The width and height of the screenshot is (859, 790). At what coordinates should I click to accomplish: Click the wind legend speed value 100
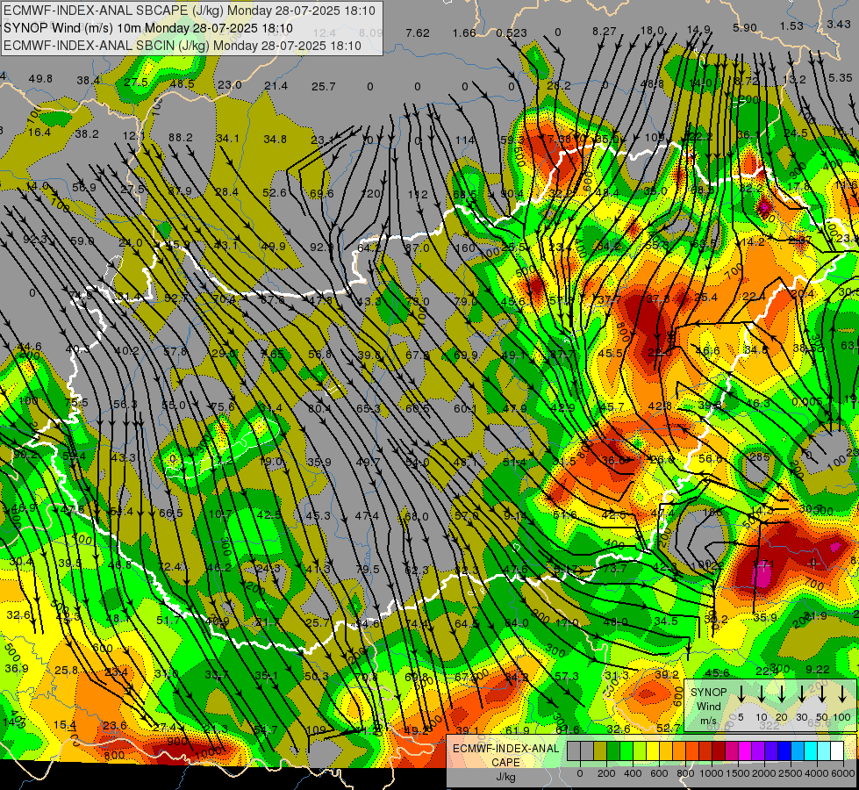coord(842,717)
